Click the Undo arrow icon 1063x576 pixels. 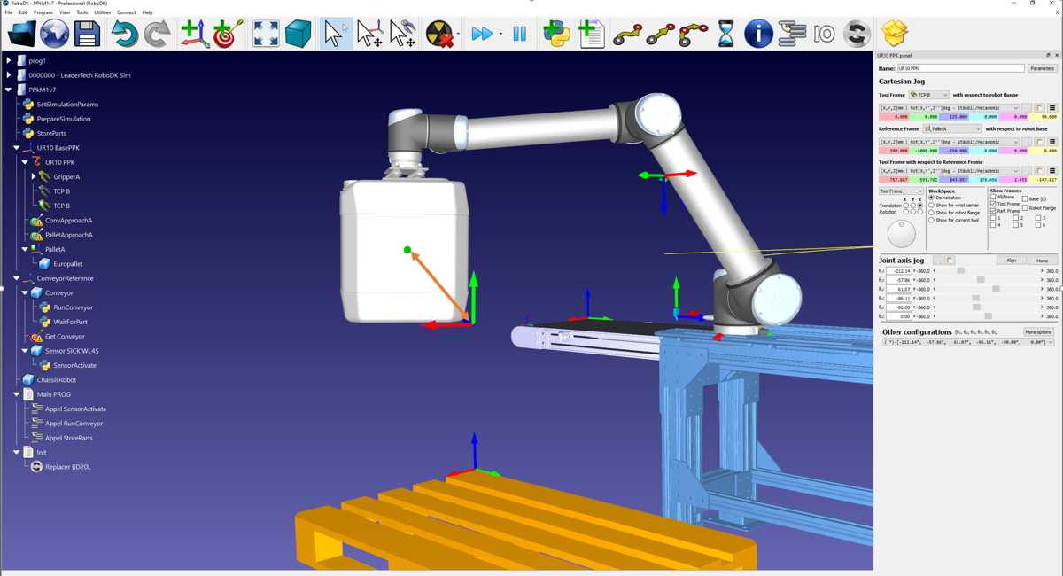point(125,35)
